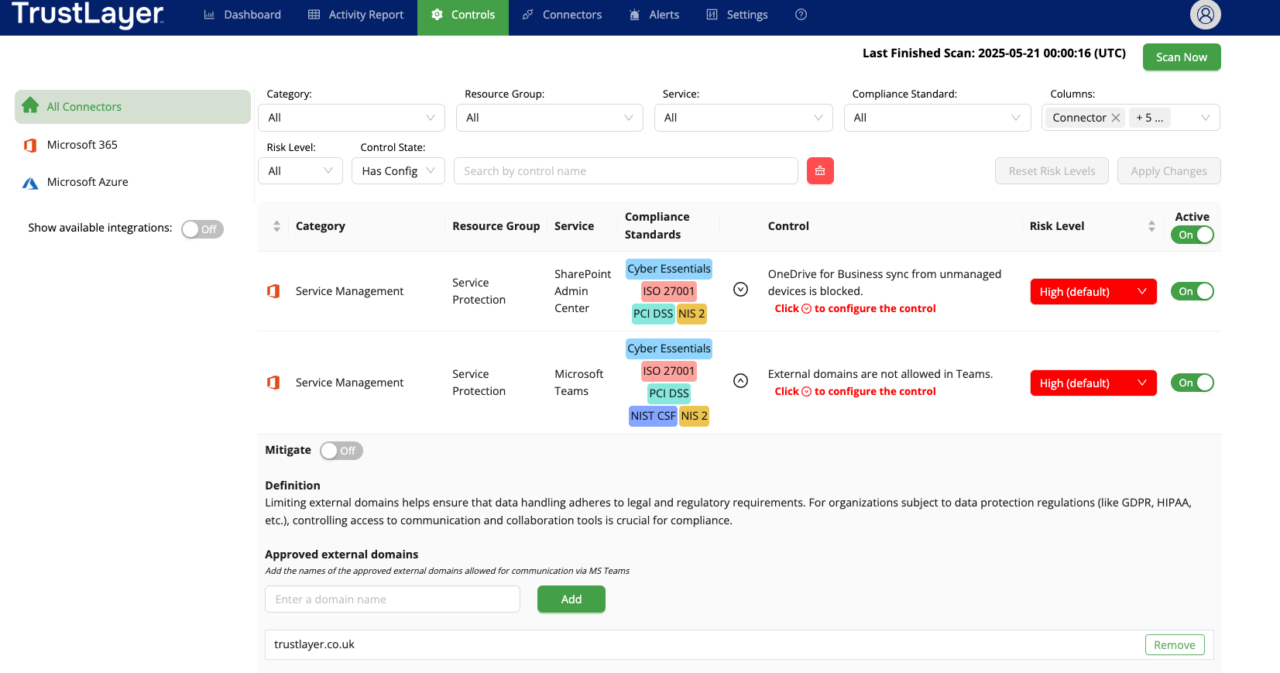Open the Resource Group filter dropdown
This screenshot has width=1280, height=673.
(x=549, y=118)
